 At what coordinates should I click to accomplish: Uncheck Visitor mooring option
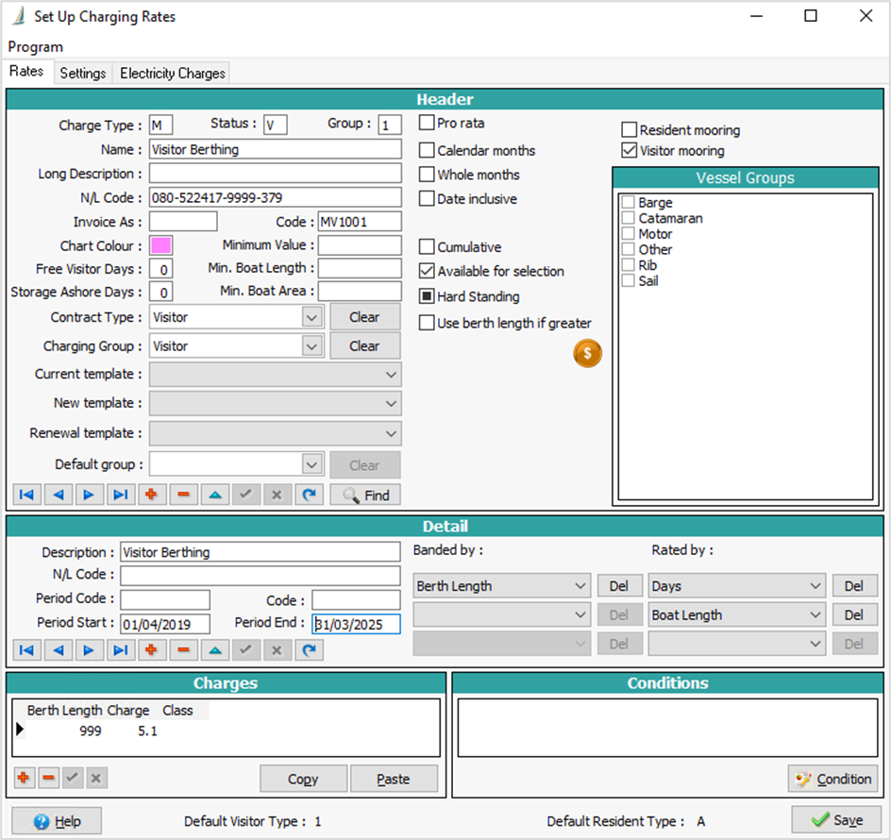click(x=630, y=150)
